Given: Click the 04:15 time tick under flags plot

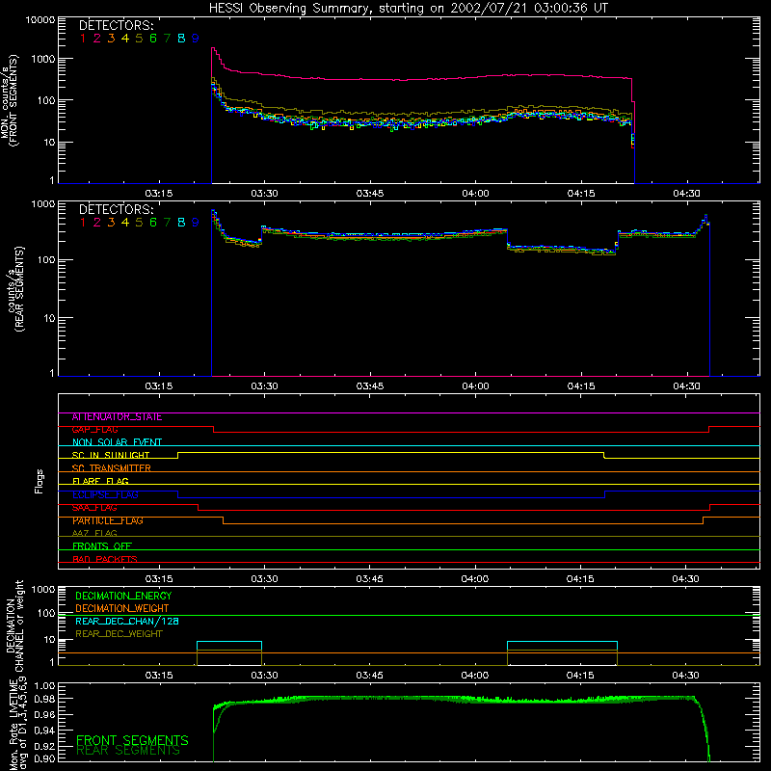Looking at the screenshot, I should click(580, 579).
